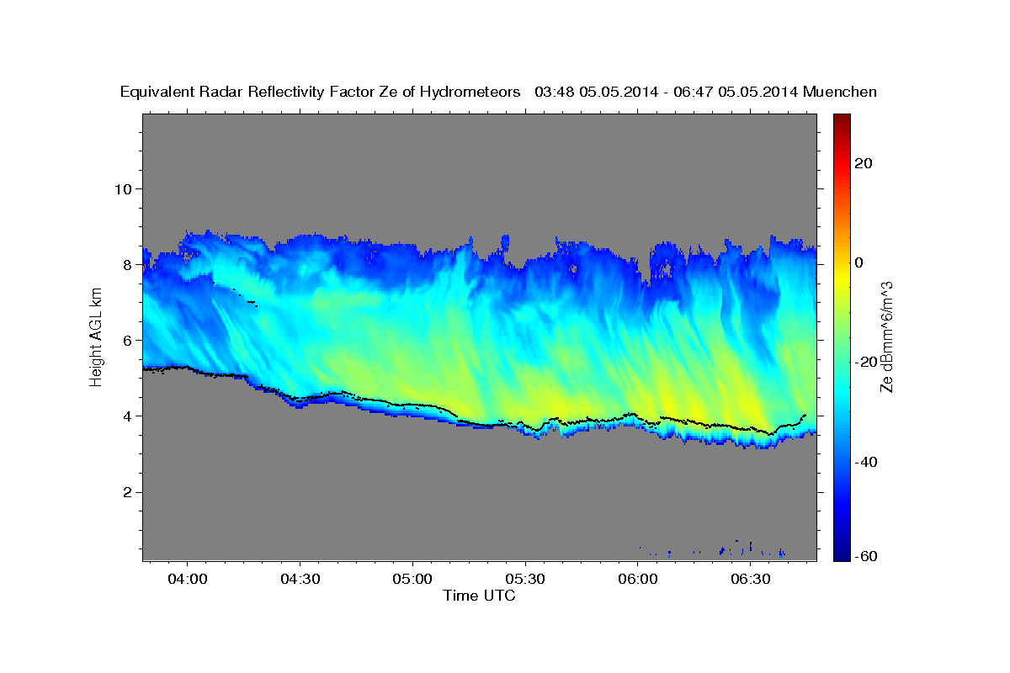1010x673 pixels.
Task: Click the date range text '03:48 05.05.2014 - 06:47 05.05.2014'
Action: coord(667,93)
